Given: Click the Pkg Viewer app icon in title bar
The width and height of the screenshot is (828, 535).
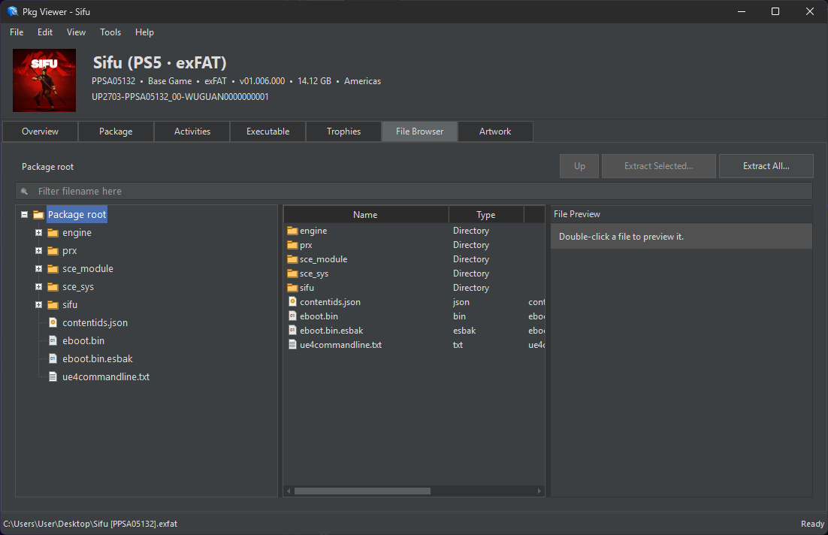Looking at the screenshot, I should pyautogui.click(x=13, y=11).
